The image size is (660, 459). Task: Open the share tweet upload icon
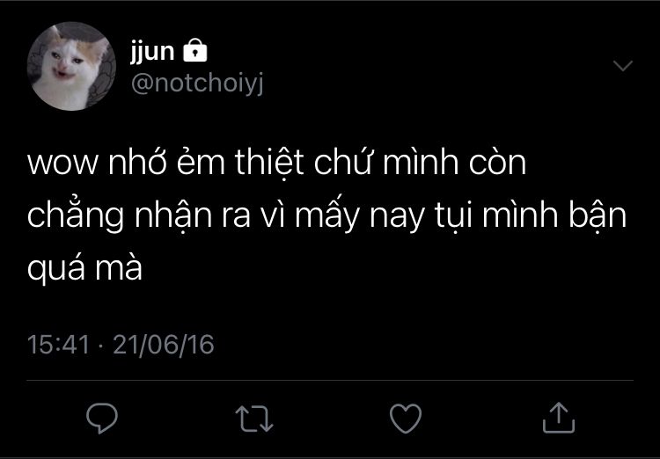point(559,418)
